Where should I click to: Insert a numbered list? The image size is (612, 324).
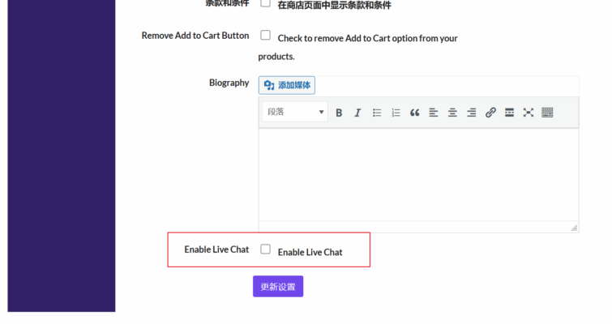pyautogui.click(x=396, y=113)
